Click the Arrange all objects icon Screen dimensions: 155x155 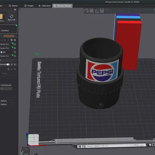tap(102, 11)
